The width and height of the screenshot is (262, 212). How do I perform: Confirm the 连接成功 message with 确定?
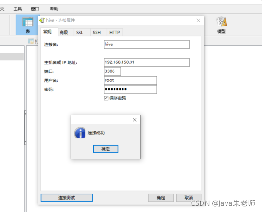tap(105, 149)
